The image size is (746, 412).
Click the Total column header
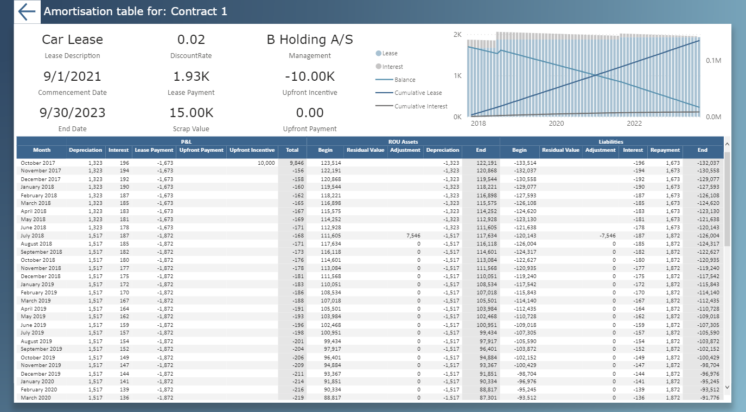tap(292, 150)
